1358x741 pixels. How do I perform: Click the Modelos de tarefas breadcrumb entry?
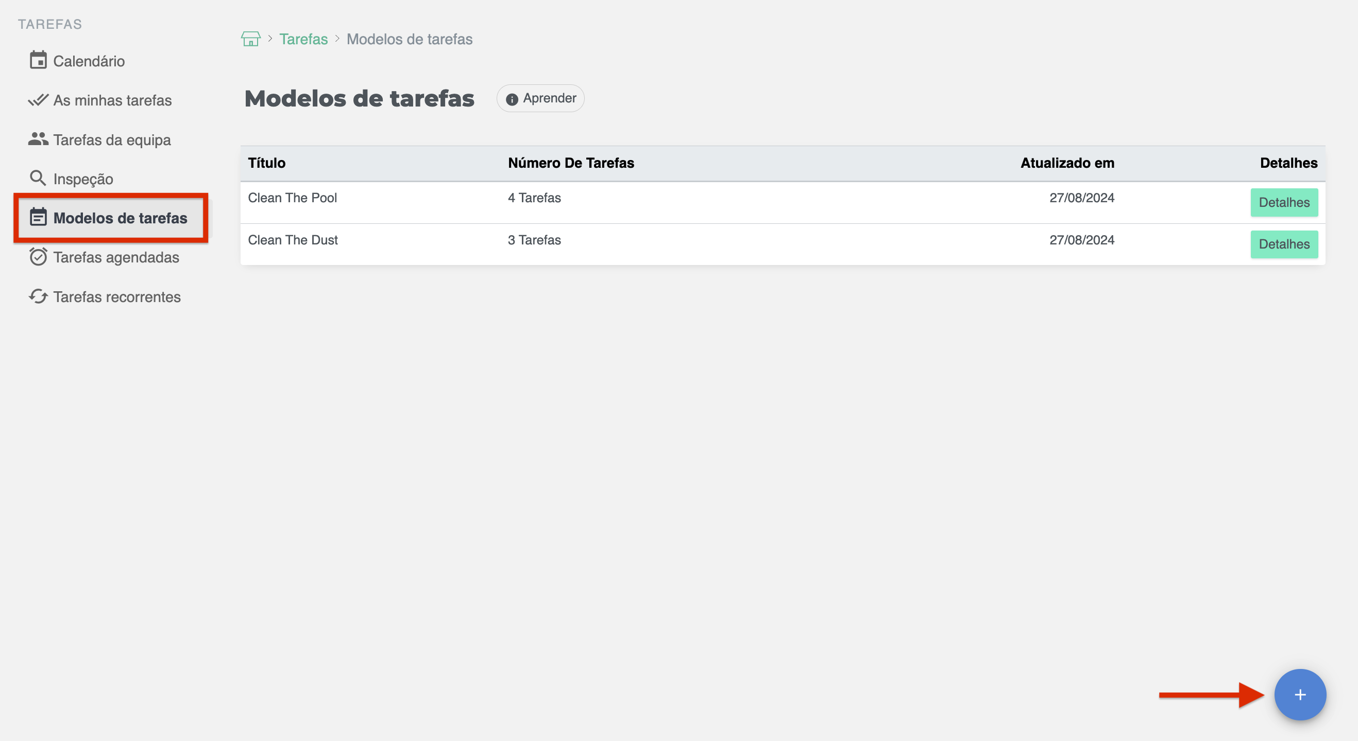(x=410, y=39)
